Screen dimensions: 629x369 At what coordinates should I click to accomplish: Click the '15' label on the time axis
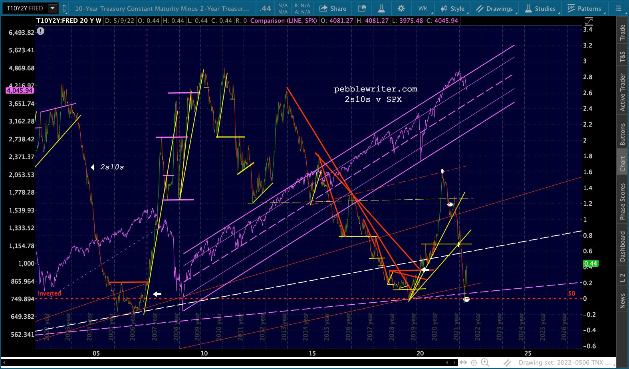click(x=312, y=353)
